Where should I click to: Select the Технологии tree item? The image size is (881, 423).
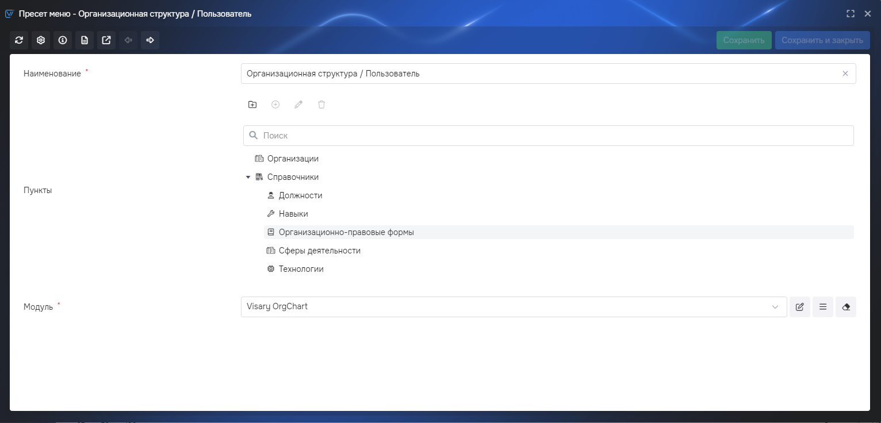(301, 269)
